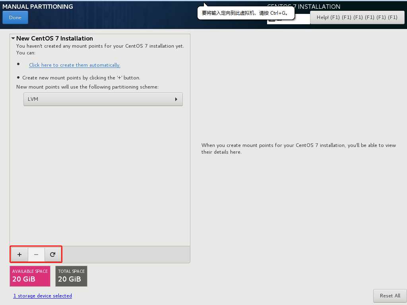Click the 'New mount points will use' label
The image size is (407, 305).
(87, 87)
